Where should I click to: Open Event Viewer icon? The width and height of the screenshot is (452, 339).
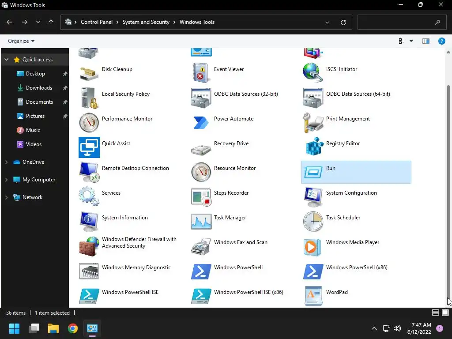tap(201, 73)
